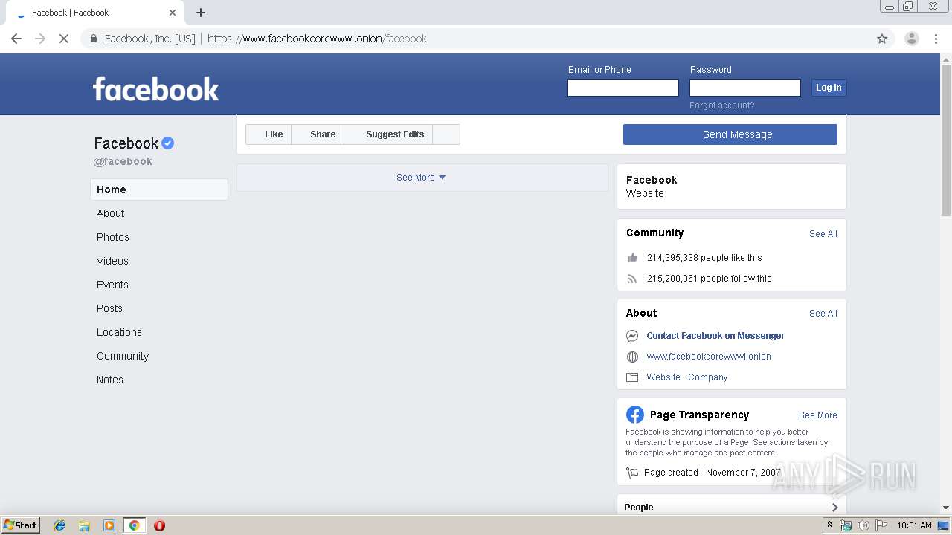Click the taskbar clock showing 10:51 AM
This screenshot has width=952, height=535.
(914, 525)
